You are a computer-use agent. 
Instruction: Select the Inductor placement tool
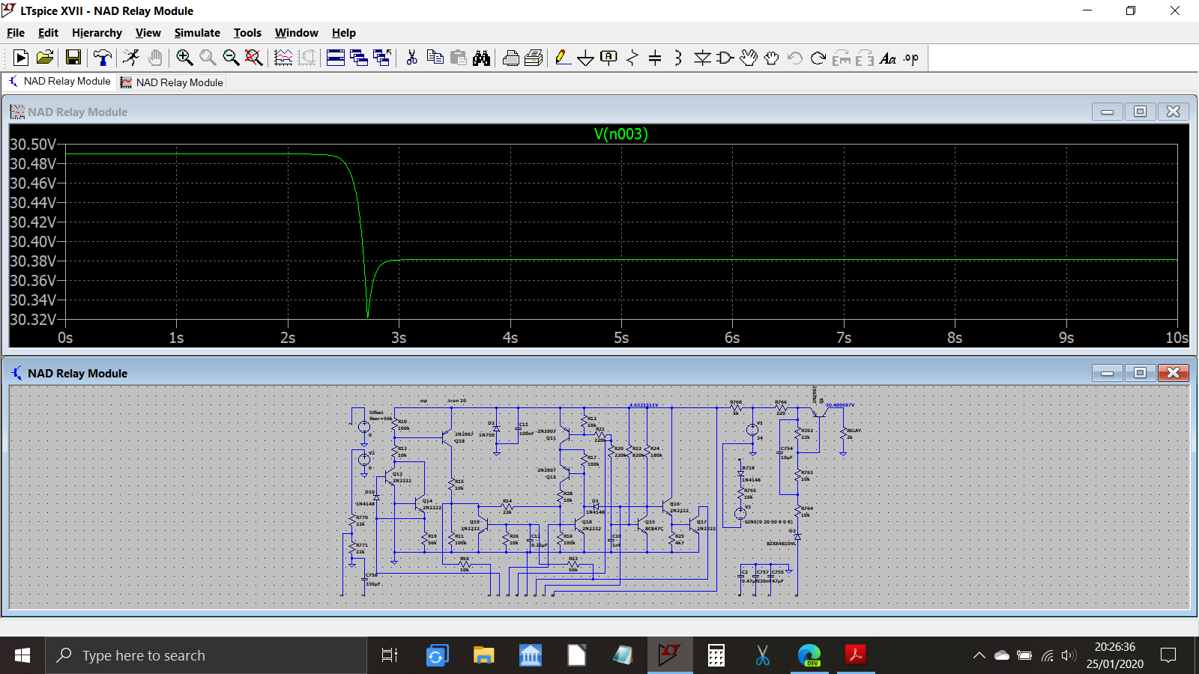click(x=678, y=58)
